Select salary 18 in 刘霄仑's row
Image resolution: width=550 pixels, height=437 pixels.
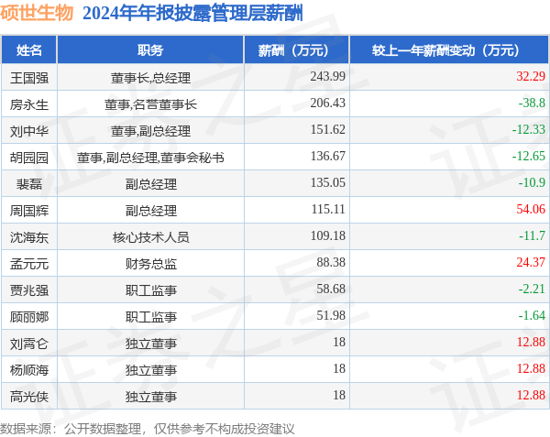[339, 343]
